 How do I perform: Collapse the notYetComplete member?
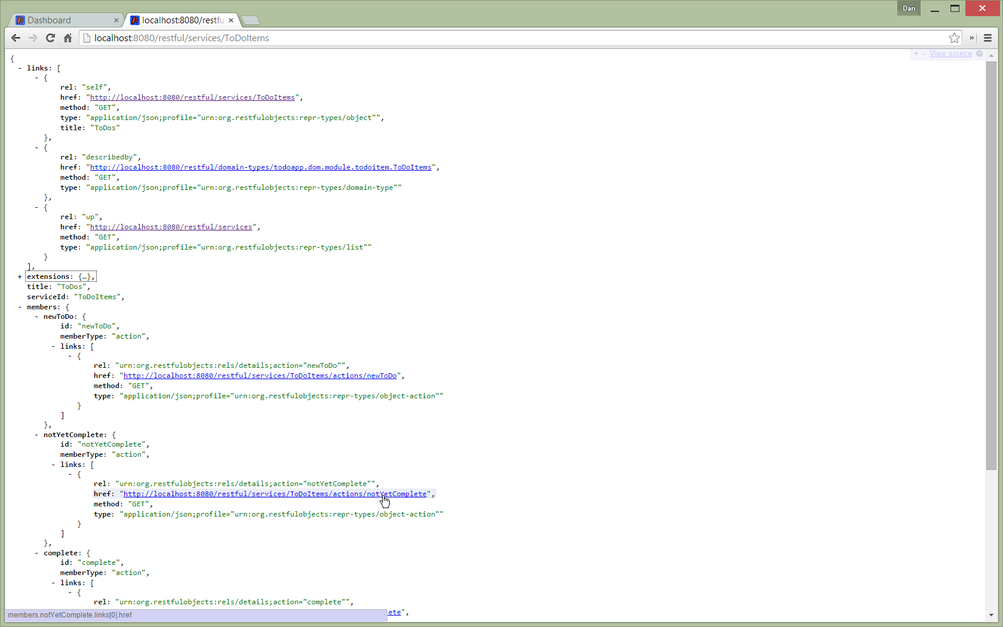tap(36, 435)
